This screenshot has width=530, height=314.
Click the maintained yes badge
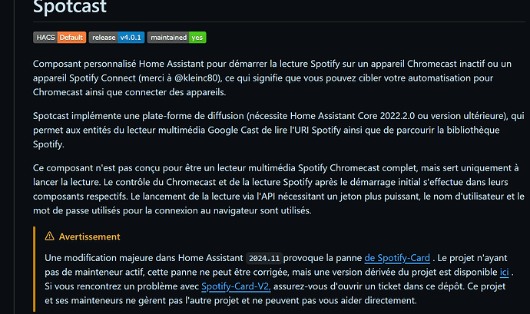coord(177,38)
